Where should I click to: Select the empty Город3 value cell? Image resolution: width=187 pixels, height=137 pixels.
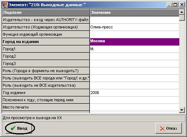[x=134, y=63]
